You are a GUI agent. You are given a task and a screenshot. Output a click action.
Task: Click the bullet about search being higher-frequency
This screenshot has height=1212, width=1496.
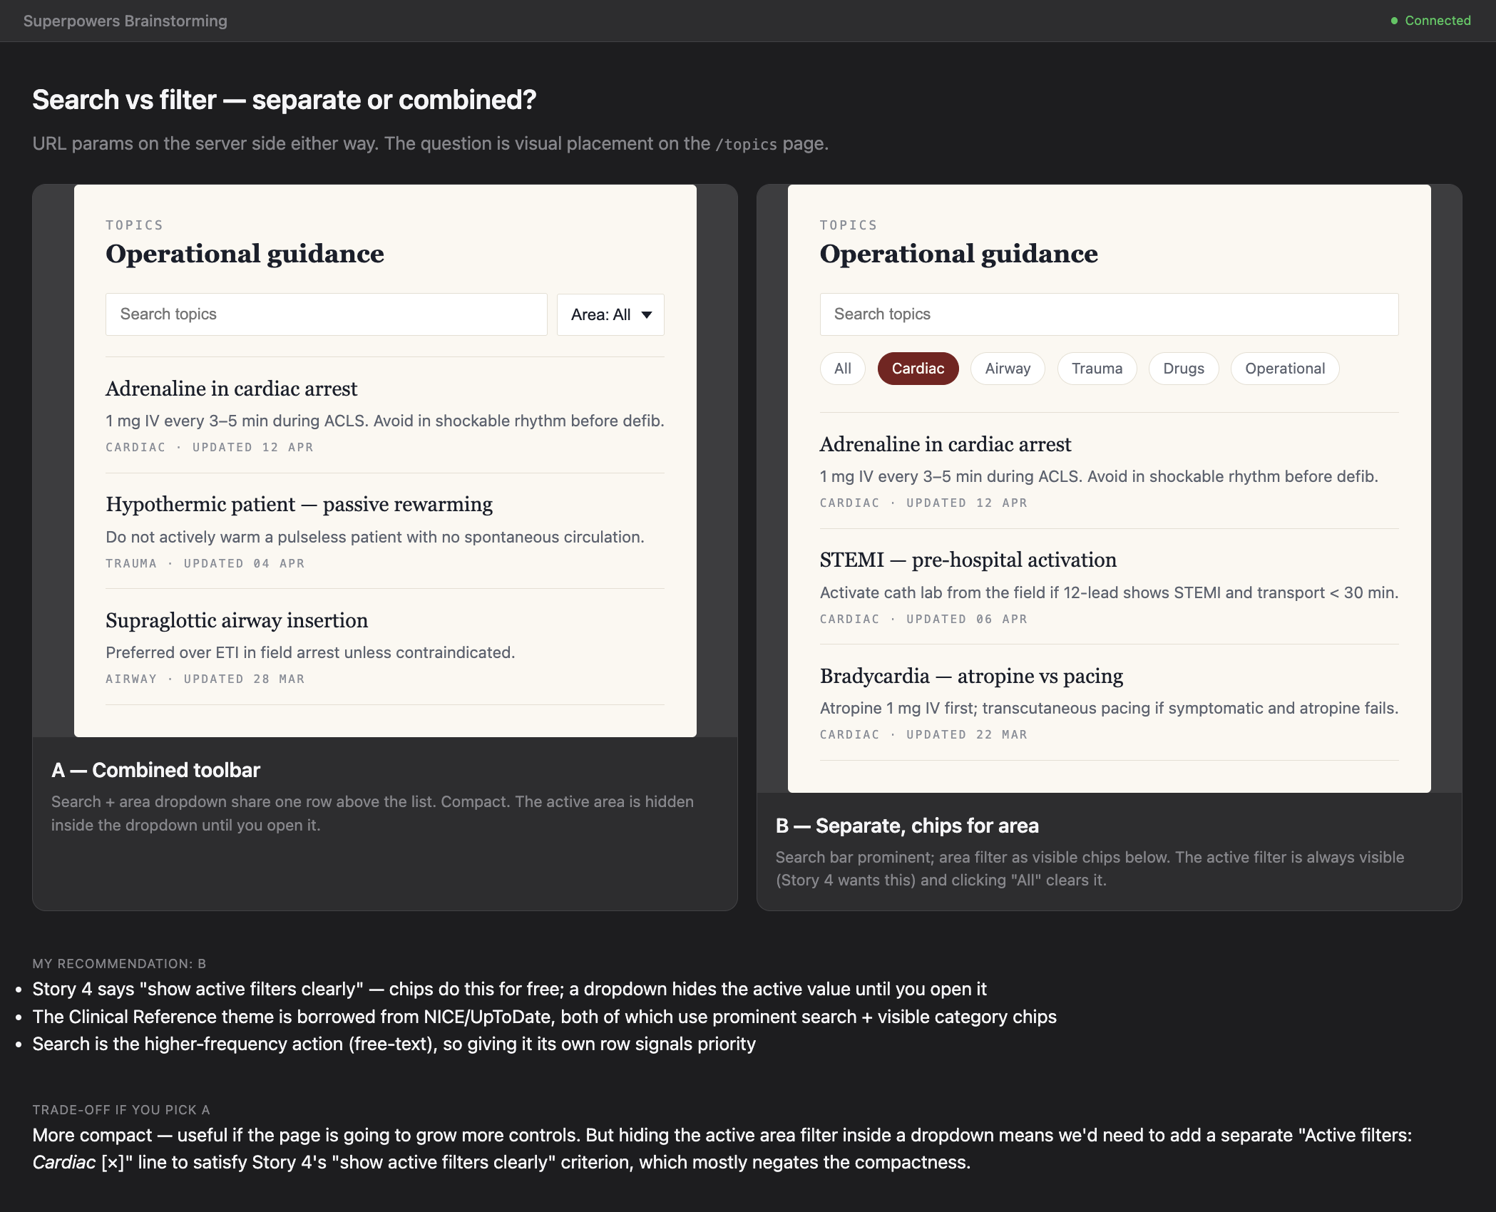pos(394,1044)
